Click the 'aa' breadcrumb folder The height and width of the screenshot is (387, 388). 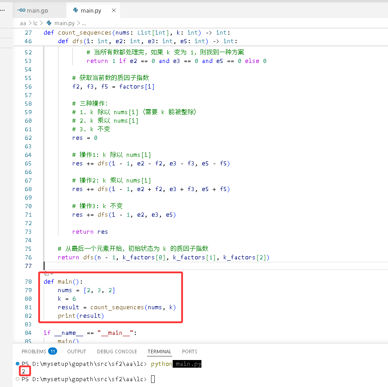click(x=23, y=23)
